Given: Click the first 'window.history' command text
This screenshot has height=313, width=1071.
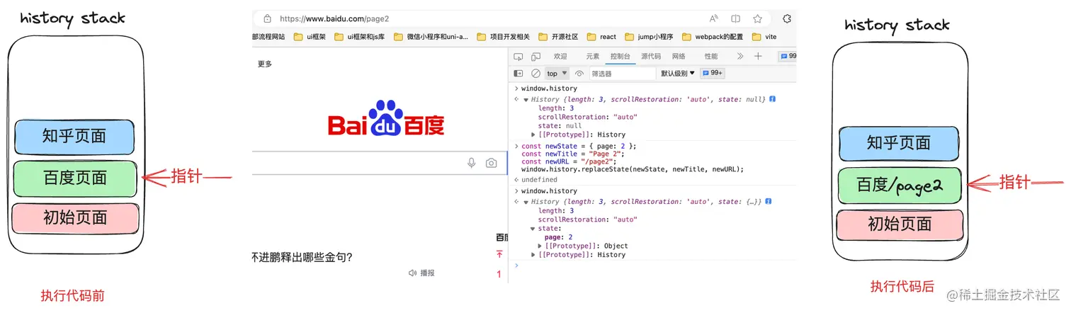Looking at the screenshot, I should [x=549, y=89].
